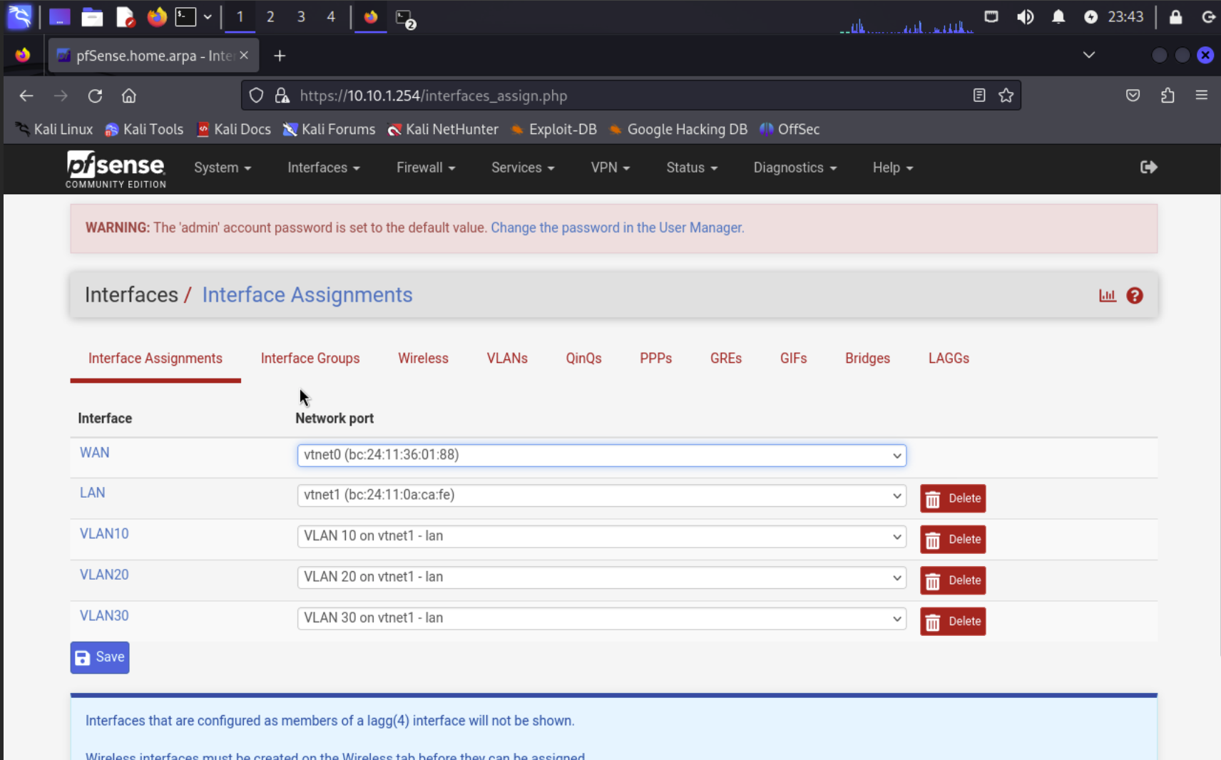Open the tracking protection shield
The image size is (1221, 760).
click(255, 95)
